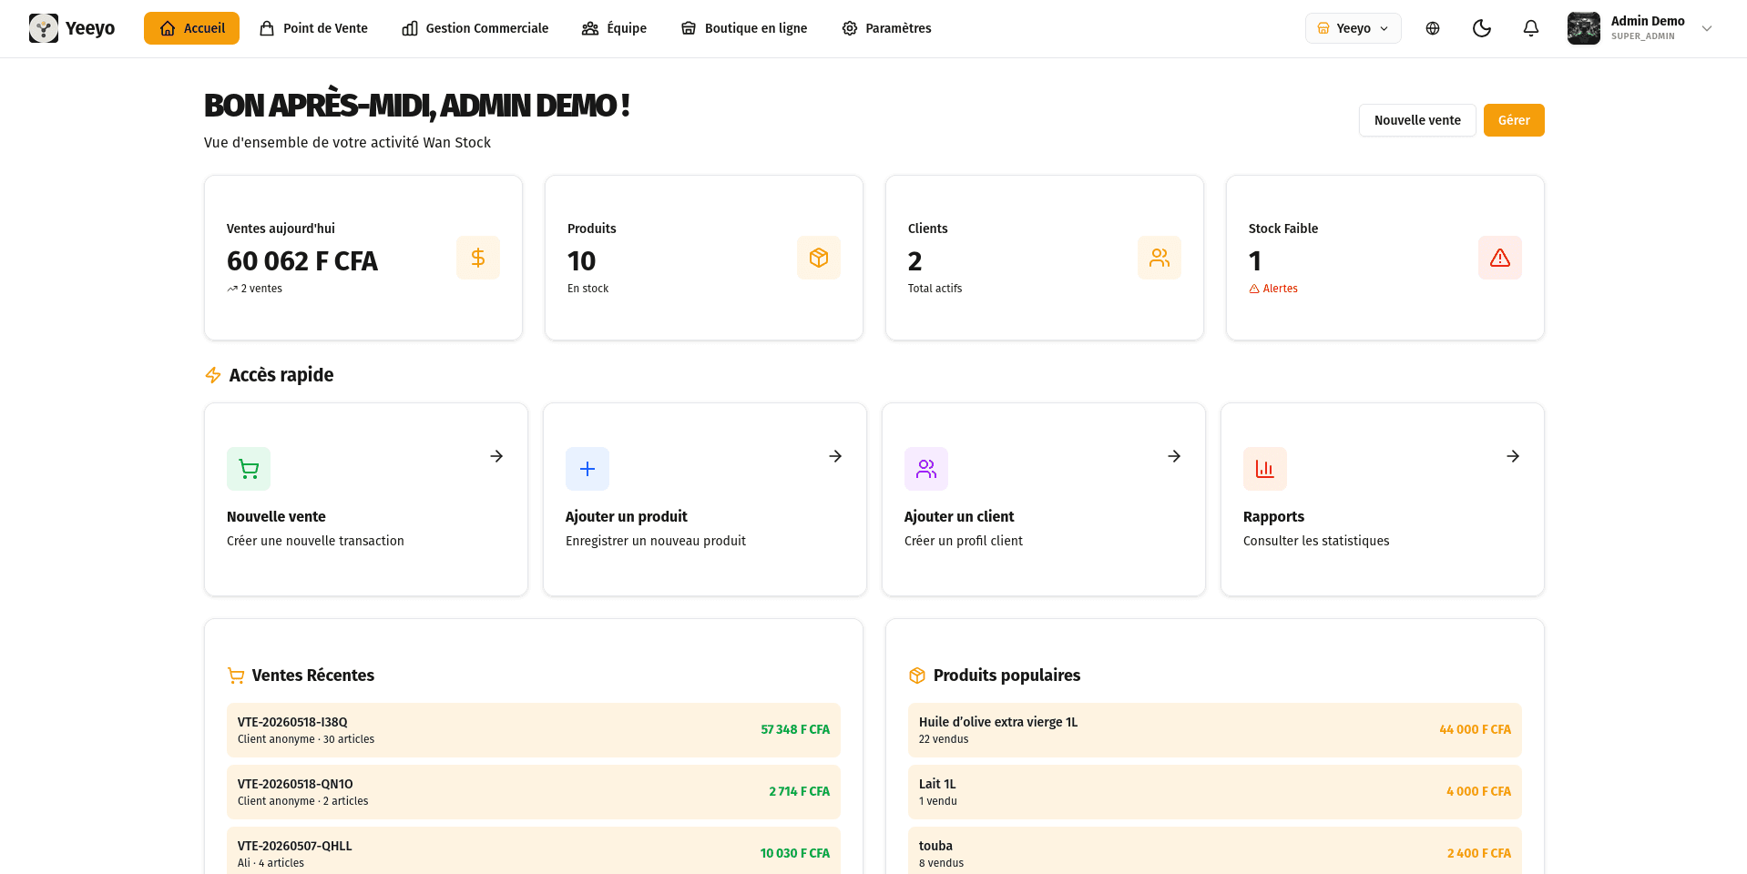
Task: Click the orange Gérer button
Action: coord(1514,120)
